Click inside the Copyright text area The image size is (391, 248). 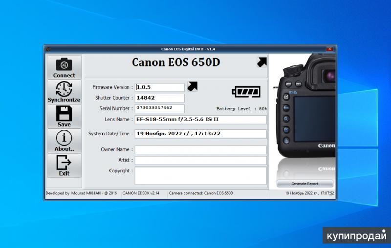coord(201,176)
